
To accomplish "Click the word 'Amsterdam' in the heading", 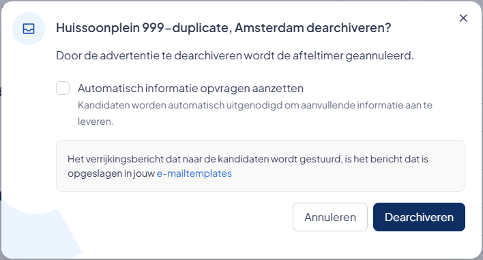I will click(269, 28).
